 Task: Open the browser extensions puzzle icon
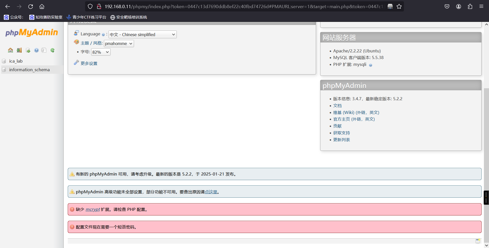470,7
